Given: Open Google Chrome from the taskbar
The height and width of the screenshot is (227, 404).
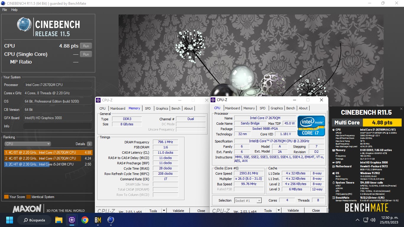Looking at the screenshot, I should [85, 220].
